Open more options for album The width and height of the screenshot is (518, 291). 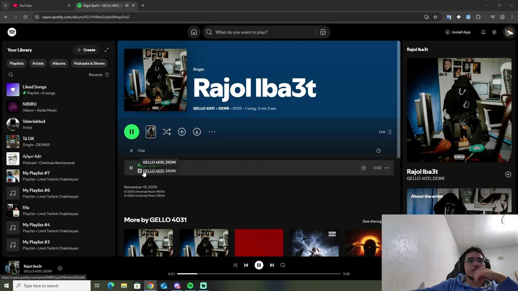[212, 132]
